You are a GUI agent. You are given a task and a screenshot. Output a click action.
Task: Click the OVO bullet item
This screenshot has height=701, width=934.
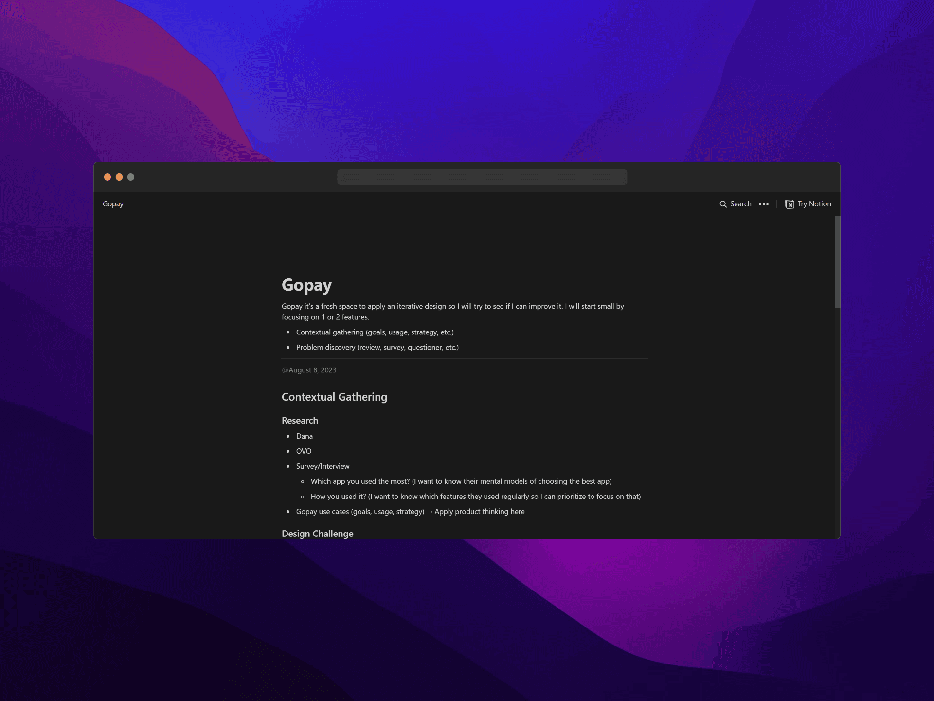coord(304,451)
